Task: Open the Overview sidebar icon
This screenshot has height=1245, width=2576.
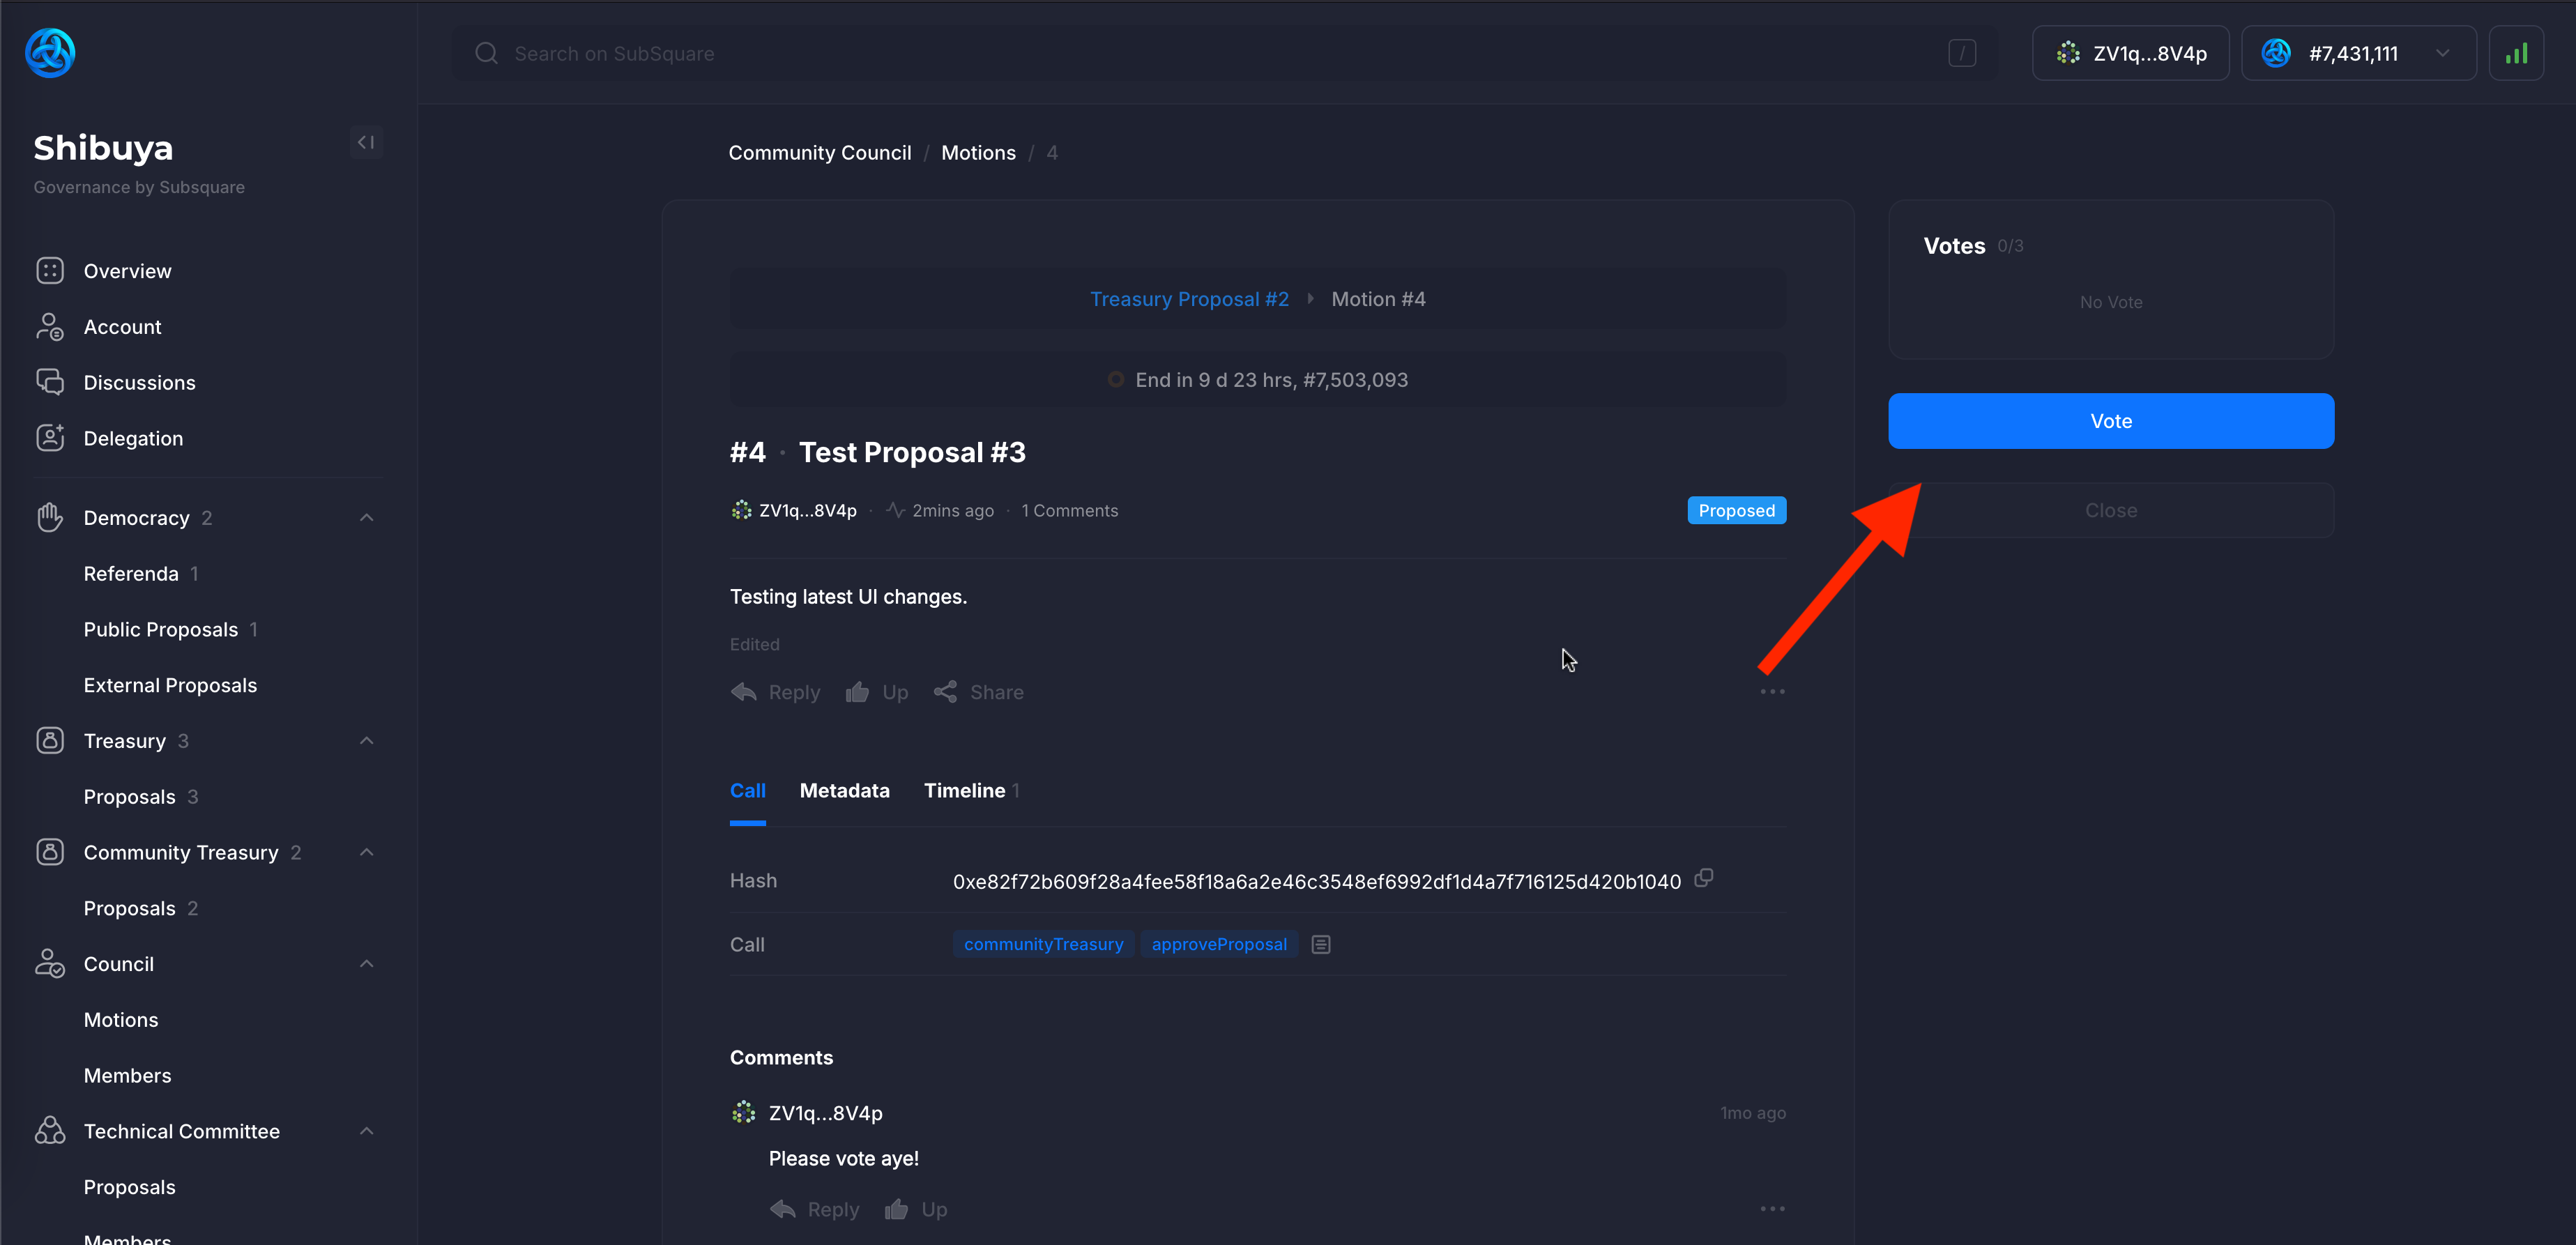Action: pyautogui.click(x=51, y=270)
